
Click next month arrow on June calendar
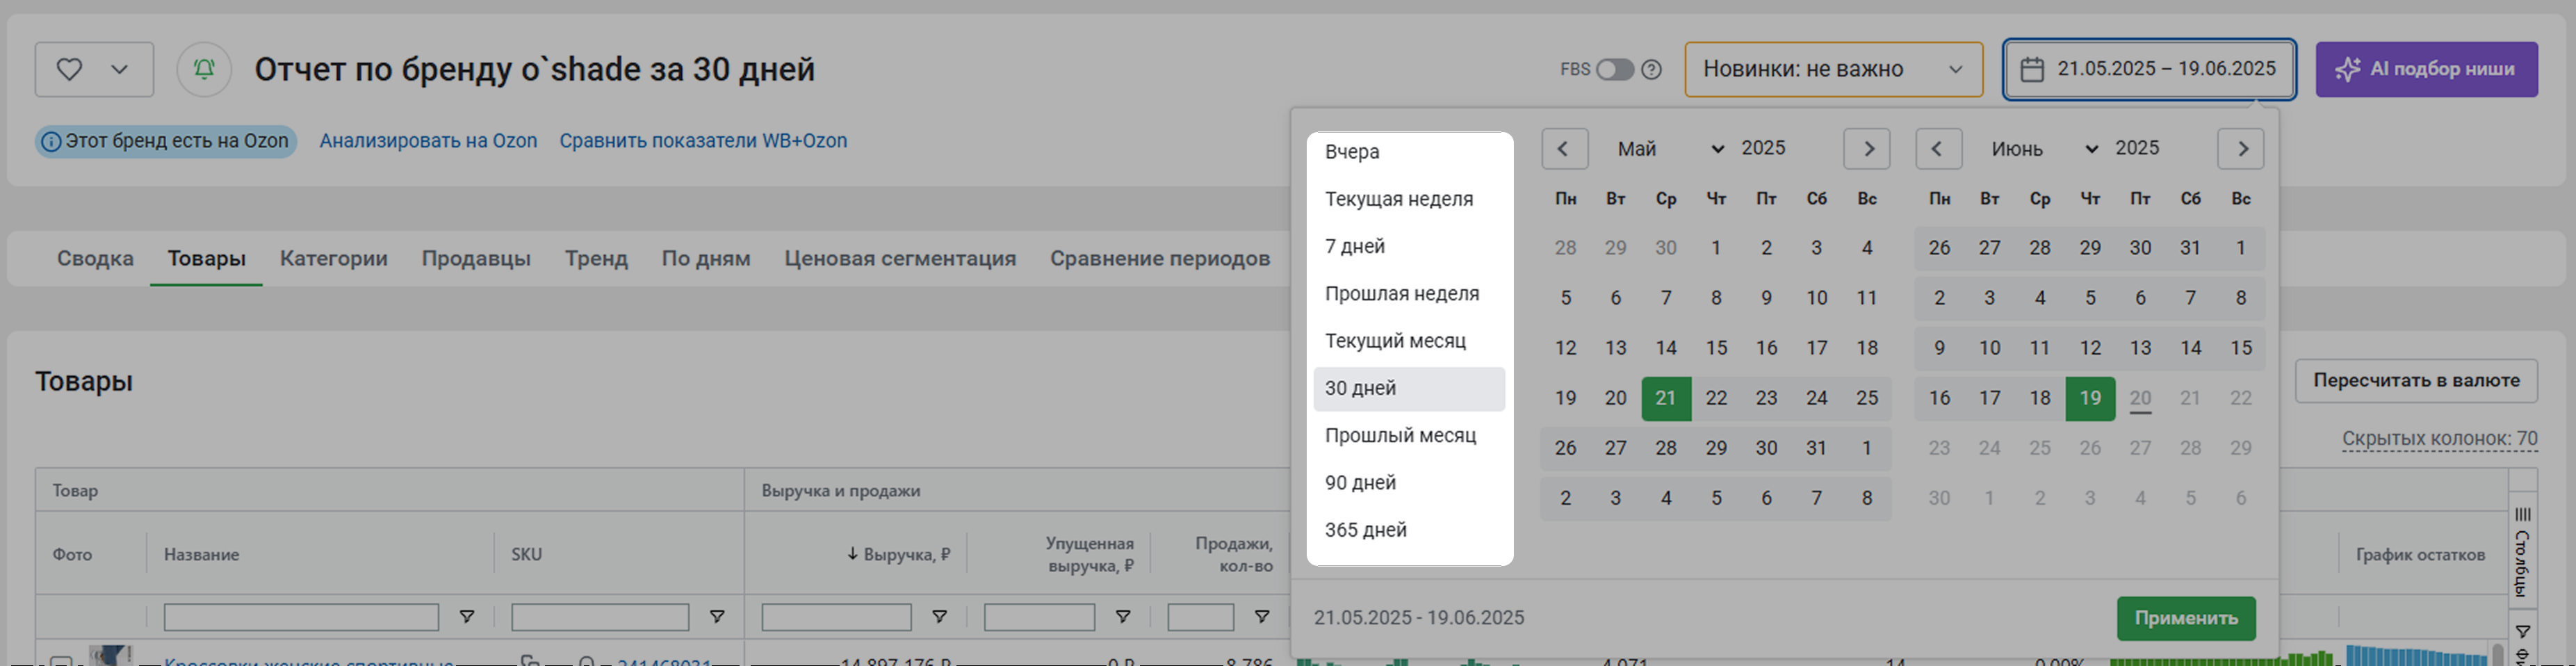pyautogui.click(x=2241, y=149)
